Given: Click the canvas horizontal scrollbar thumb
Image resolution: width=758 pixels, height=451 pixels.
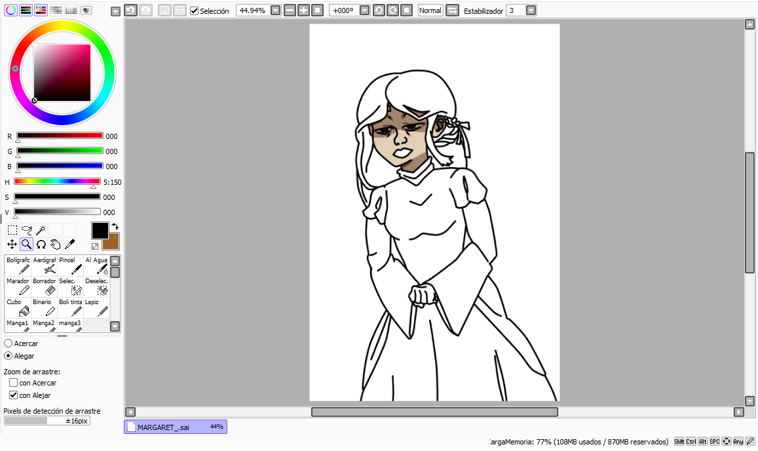Looking at the screenshot, I should 434,412.
